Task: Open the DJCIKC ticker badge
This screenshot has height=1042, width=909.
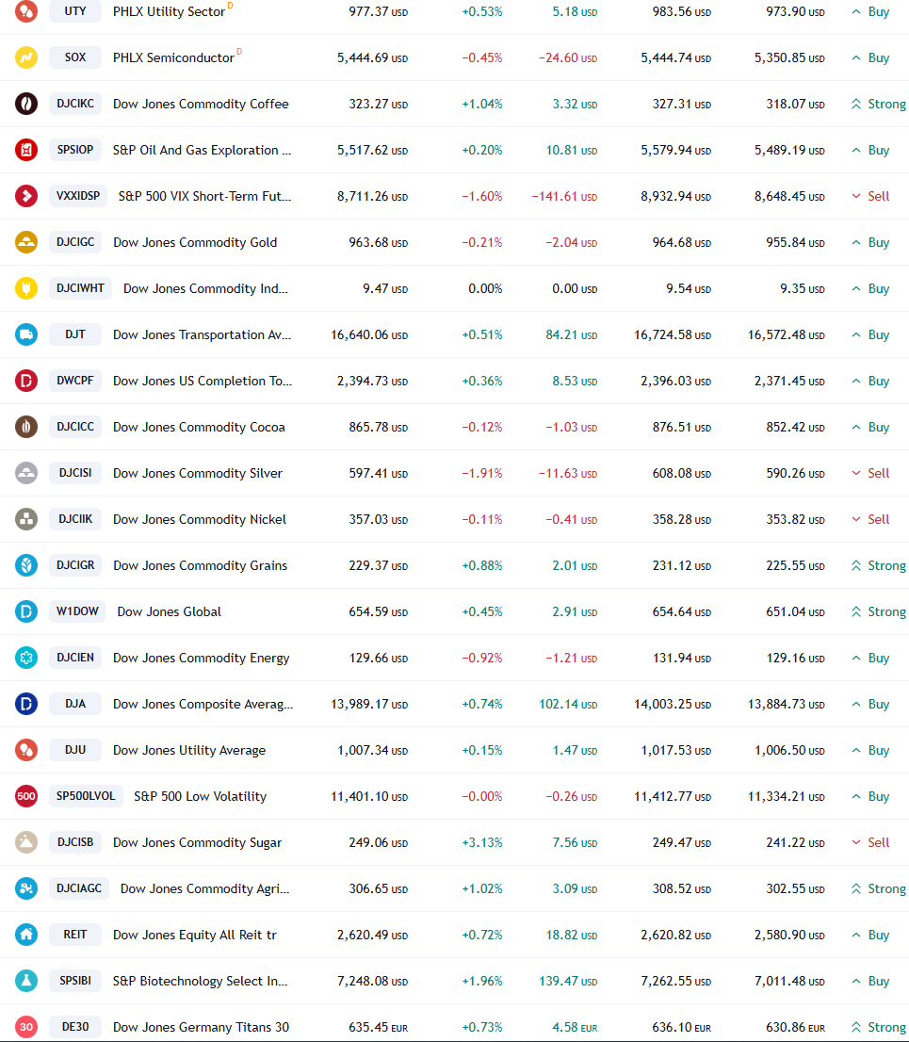Action: click(x=75, y=104)
